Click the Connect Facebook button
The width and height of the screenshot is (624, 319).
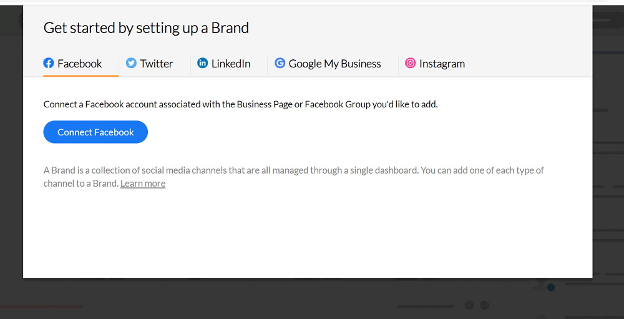coord(95,132)
